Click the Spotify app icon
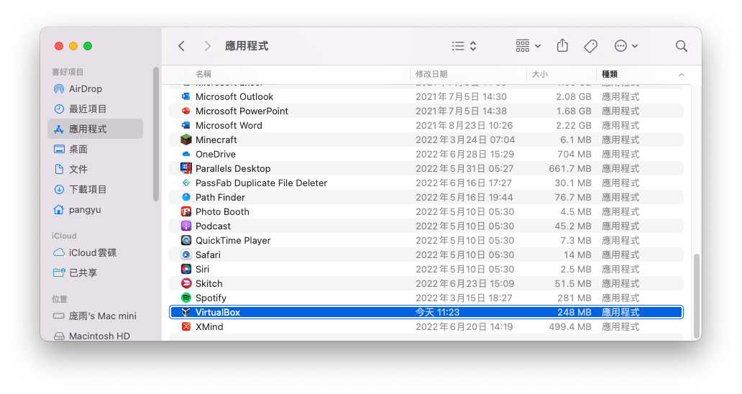Screen dimensions: 742x394 tap(186, 298)
